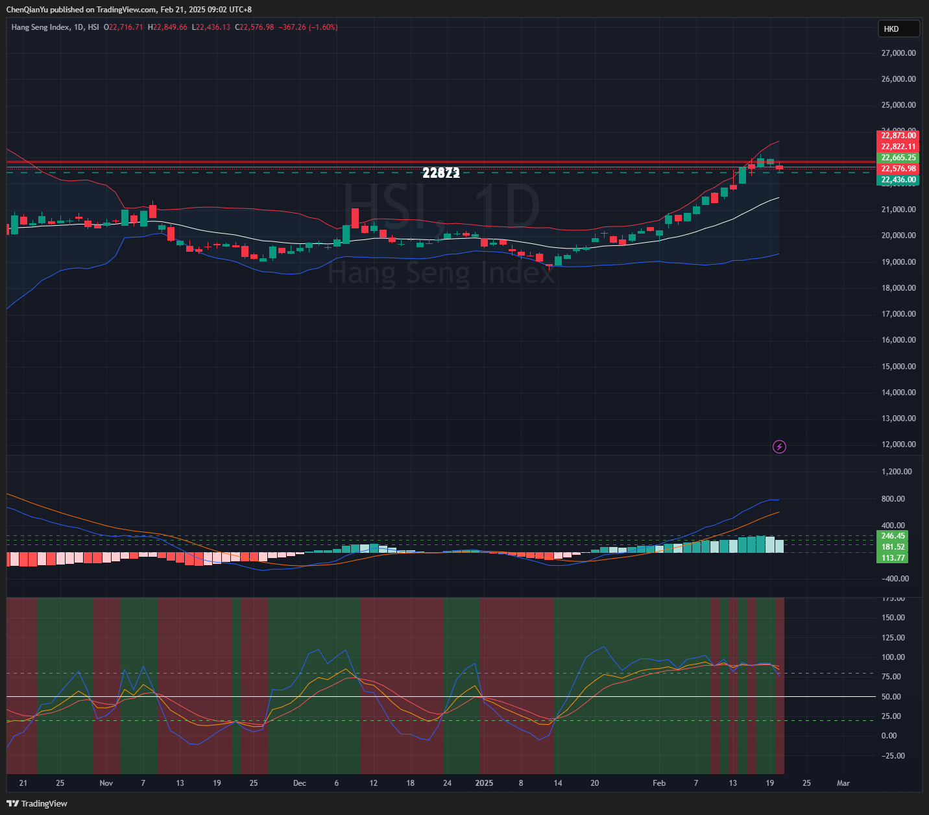Click the green 22,665.25 price label
The image size is (929, 815).
click(x=898, y=158)
